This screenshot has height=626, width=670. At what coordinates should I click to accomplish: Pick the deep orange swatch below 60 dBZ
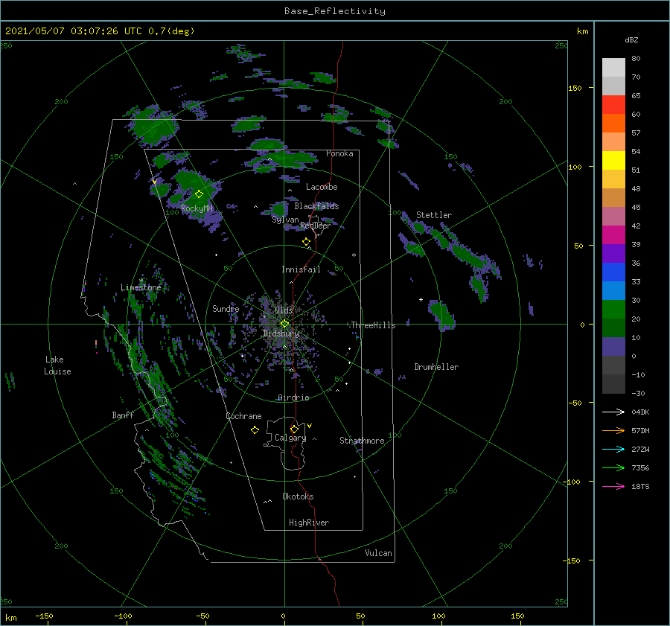(613, 123)
